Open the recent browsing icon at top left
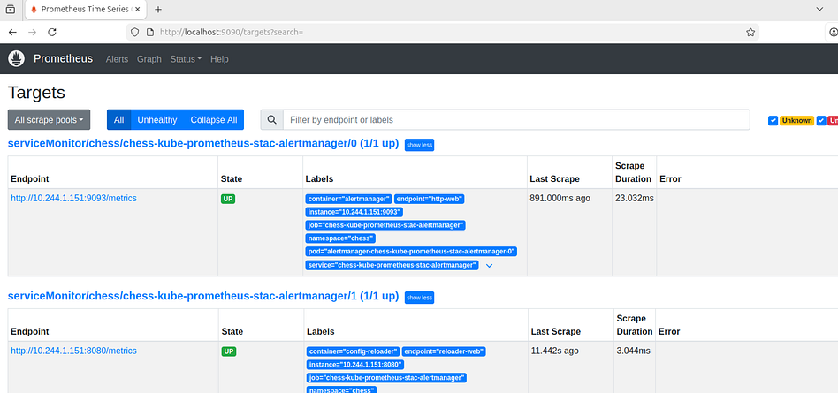The image size is (838, 393). pyautogui.click(x=10, y=9)
